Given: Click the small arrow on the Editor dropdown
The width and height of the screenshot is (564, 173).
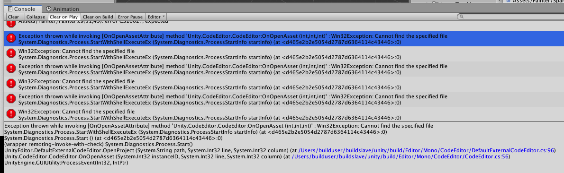Looking at the screenshot, I should [x=164, y=17].
